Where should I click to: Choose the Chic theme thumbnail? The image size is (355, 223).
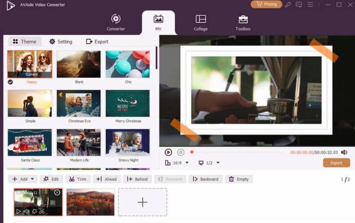click(128, 64)
